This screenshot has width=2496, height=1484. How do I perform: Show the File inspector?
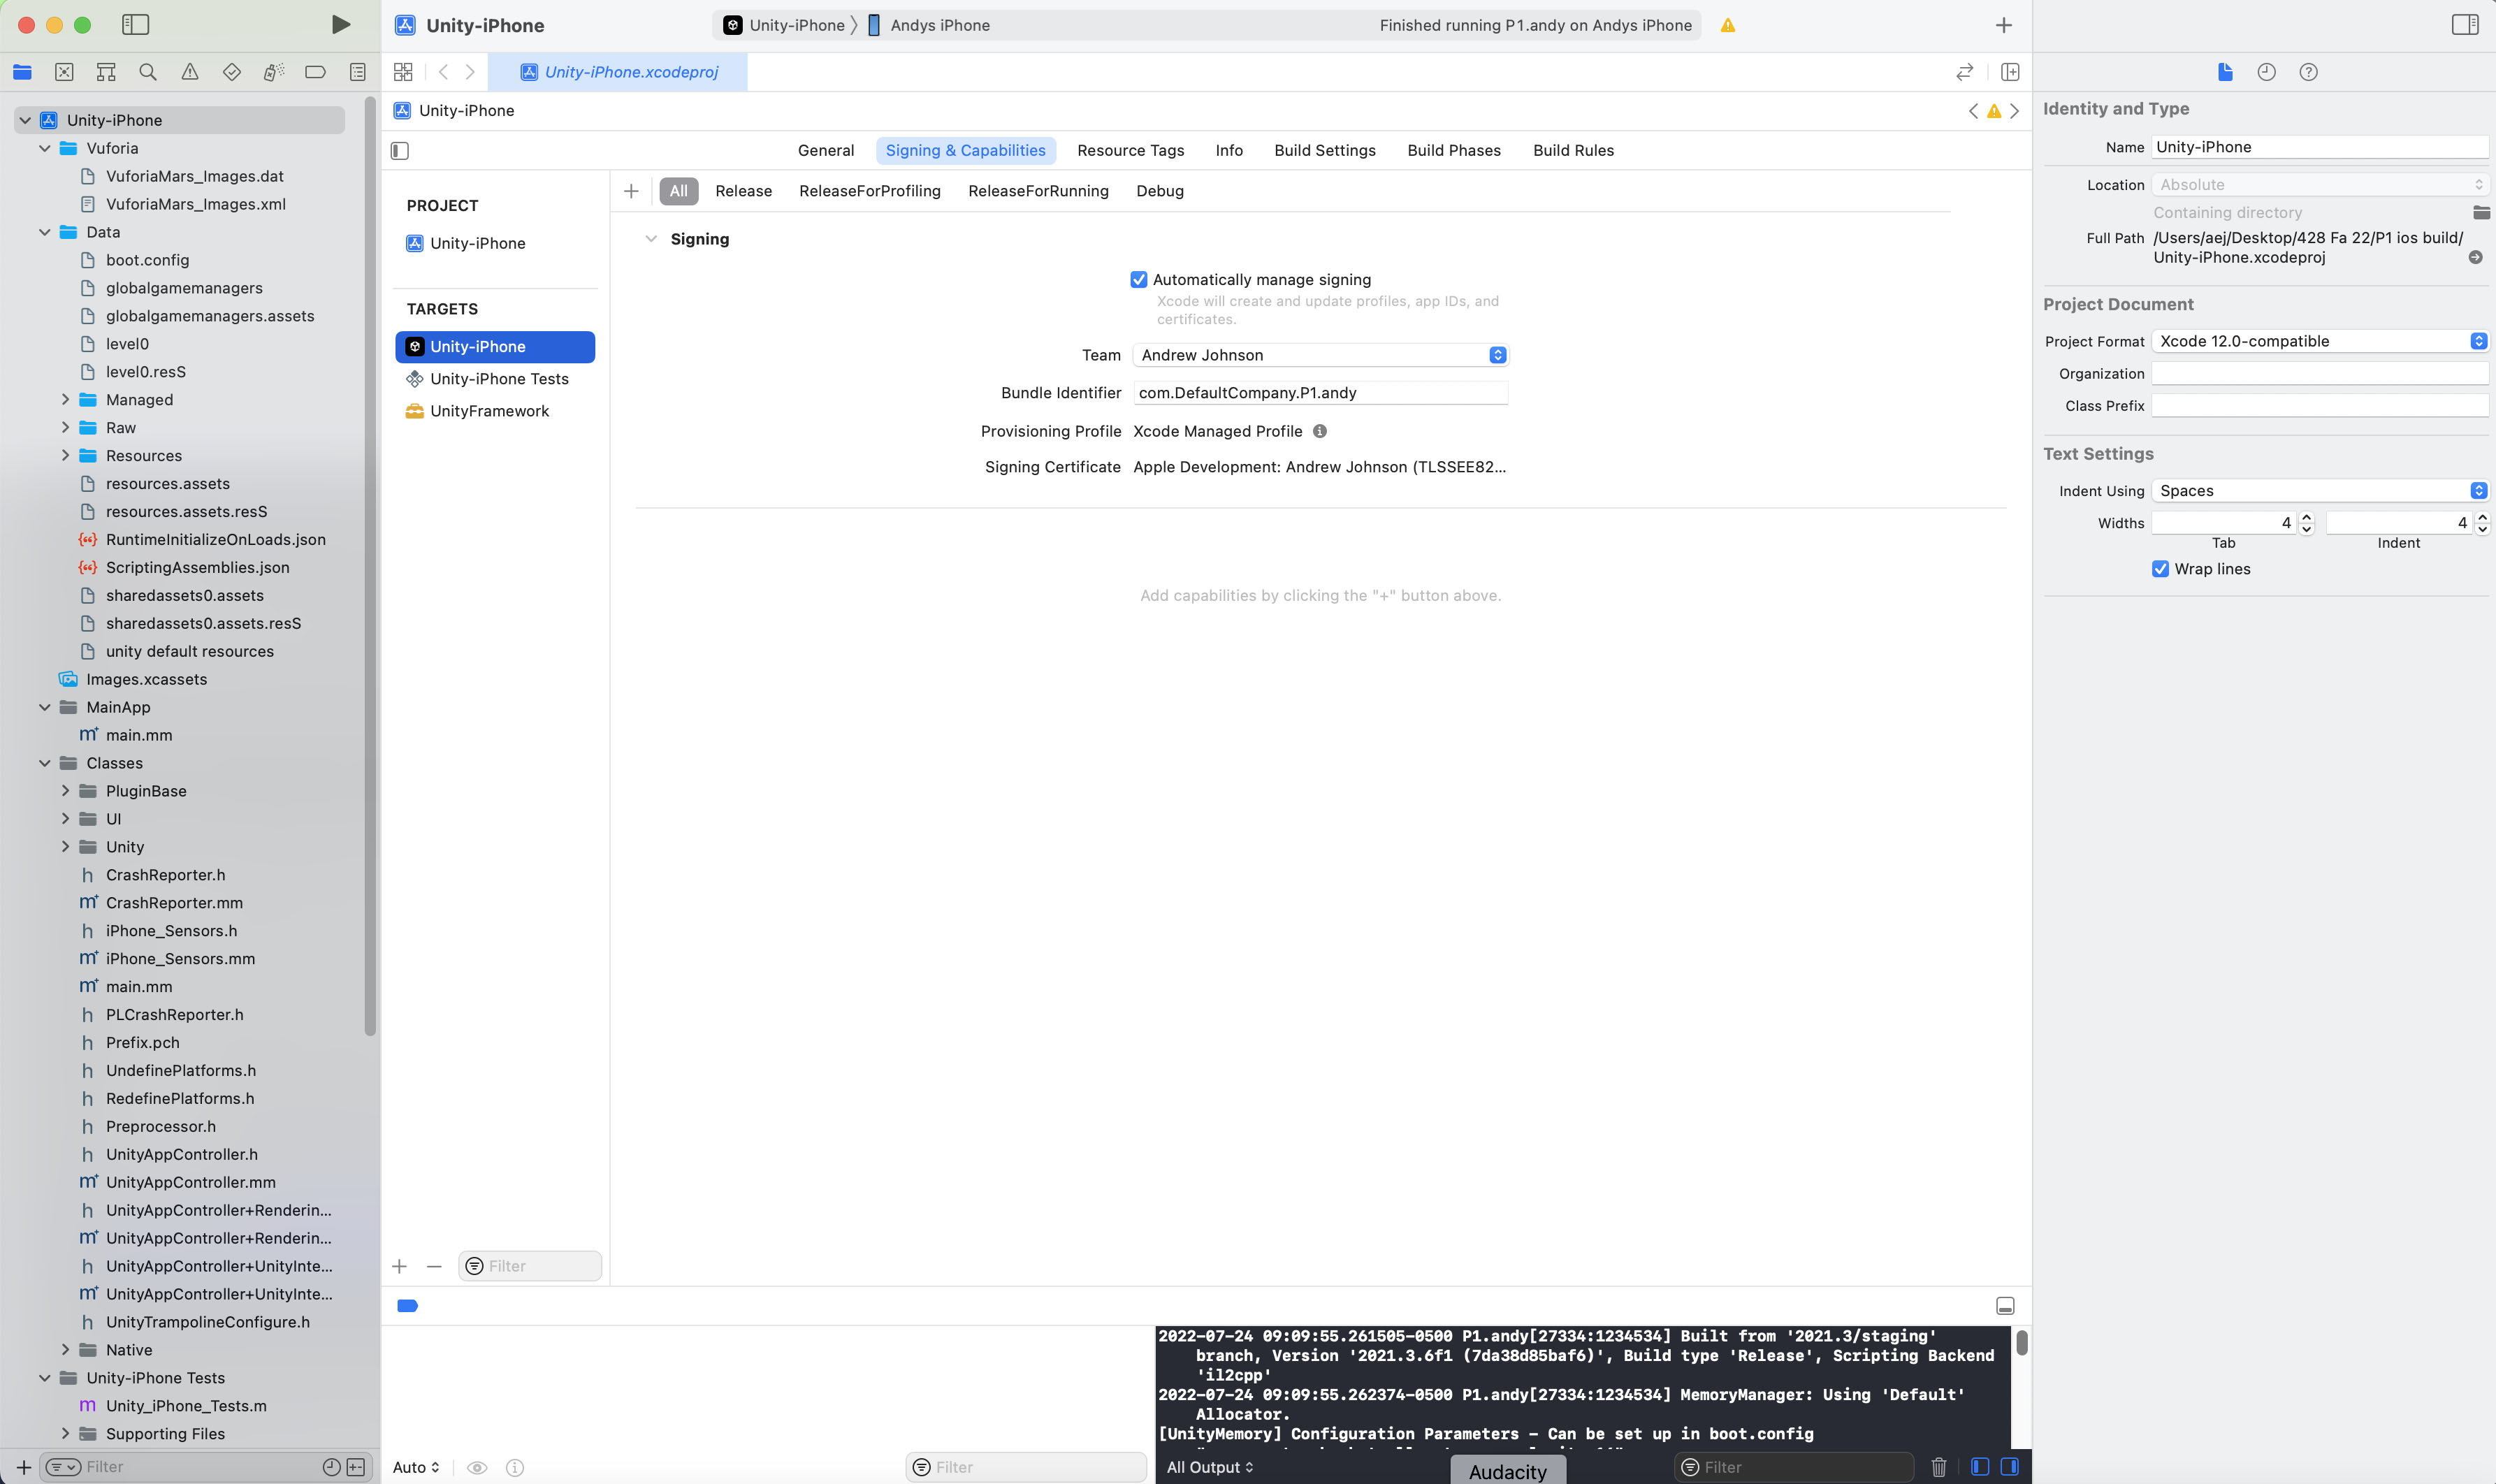(x=2225, y=72)
